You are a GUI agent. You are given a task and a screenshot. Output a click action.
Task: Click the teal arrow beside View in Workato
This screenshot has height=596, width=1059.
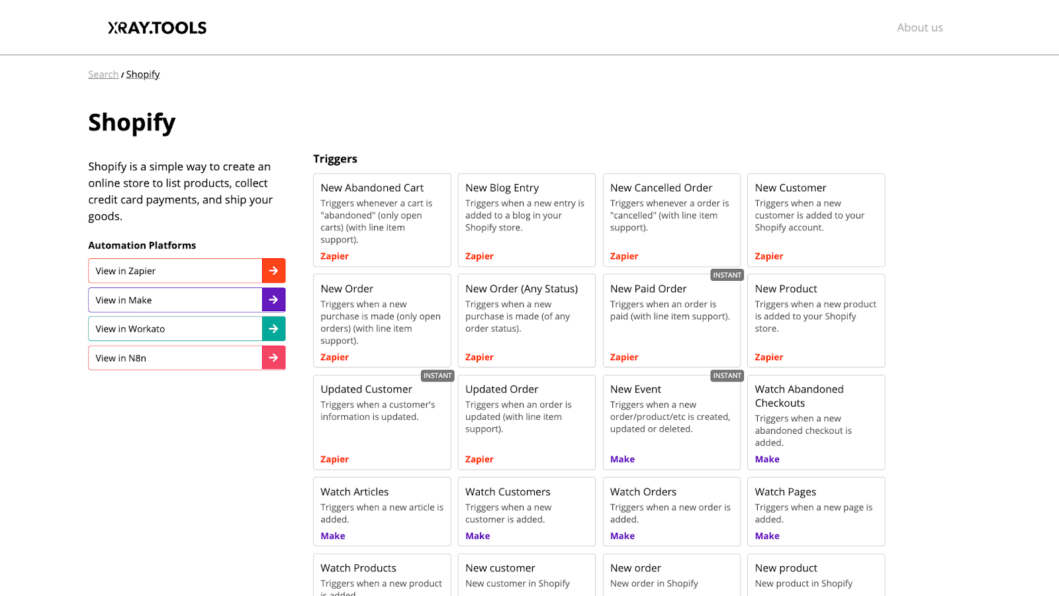[x=273, y=328]
